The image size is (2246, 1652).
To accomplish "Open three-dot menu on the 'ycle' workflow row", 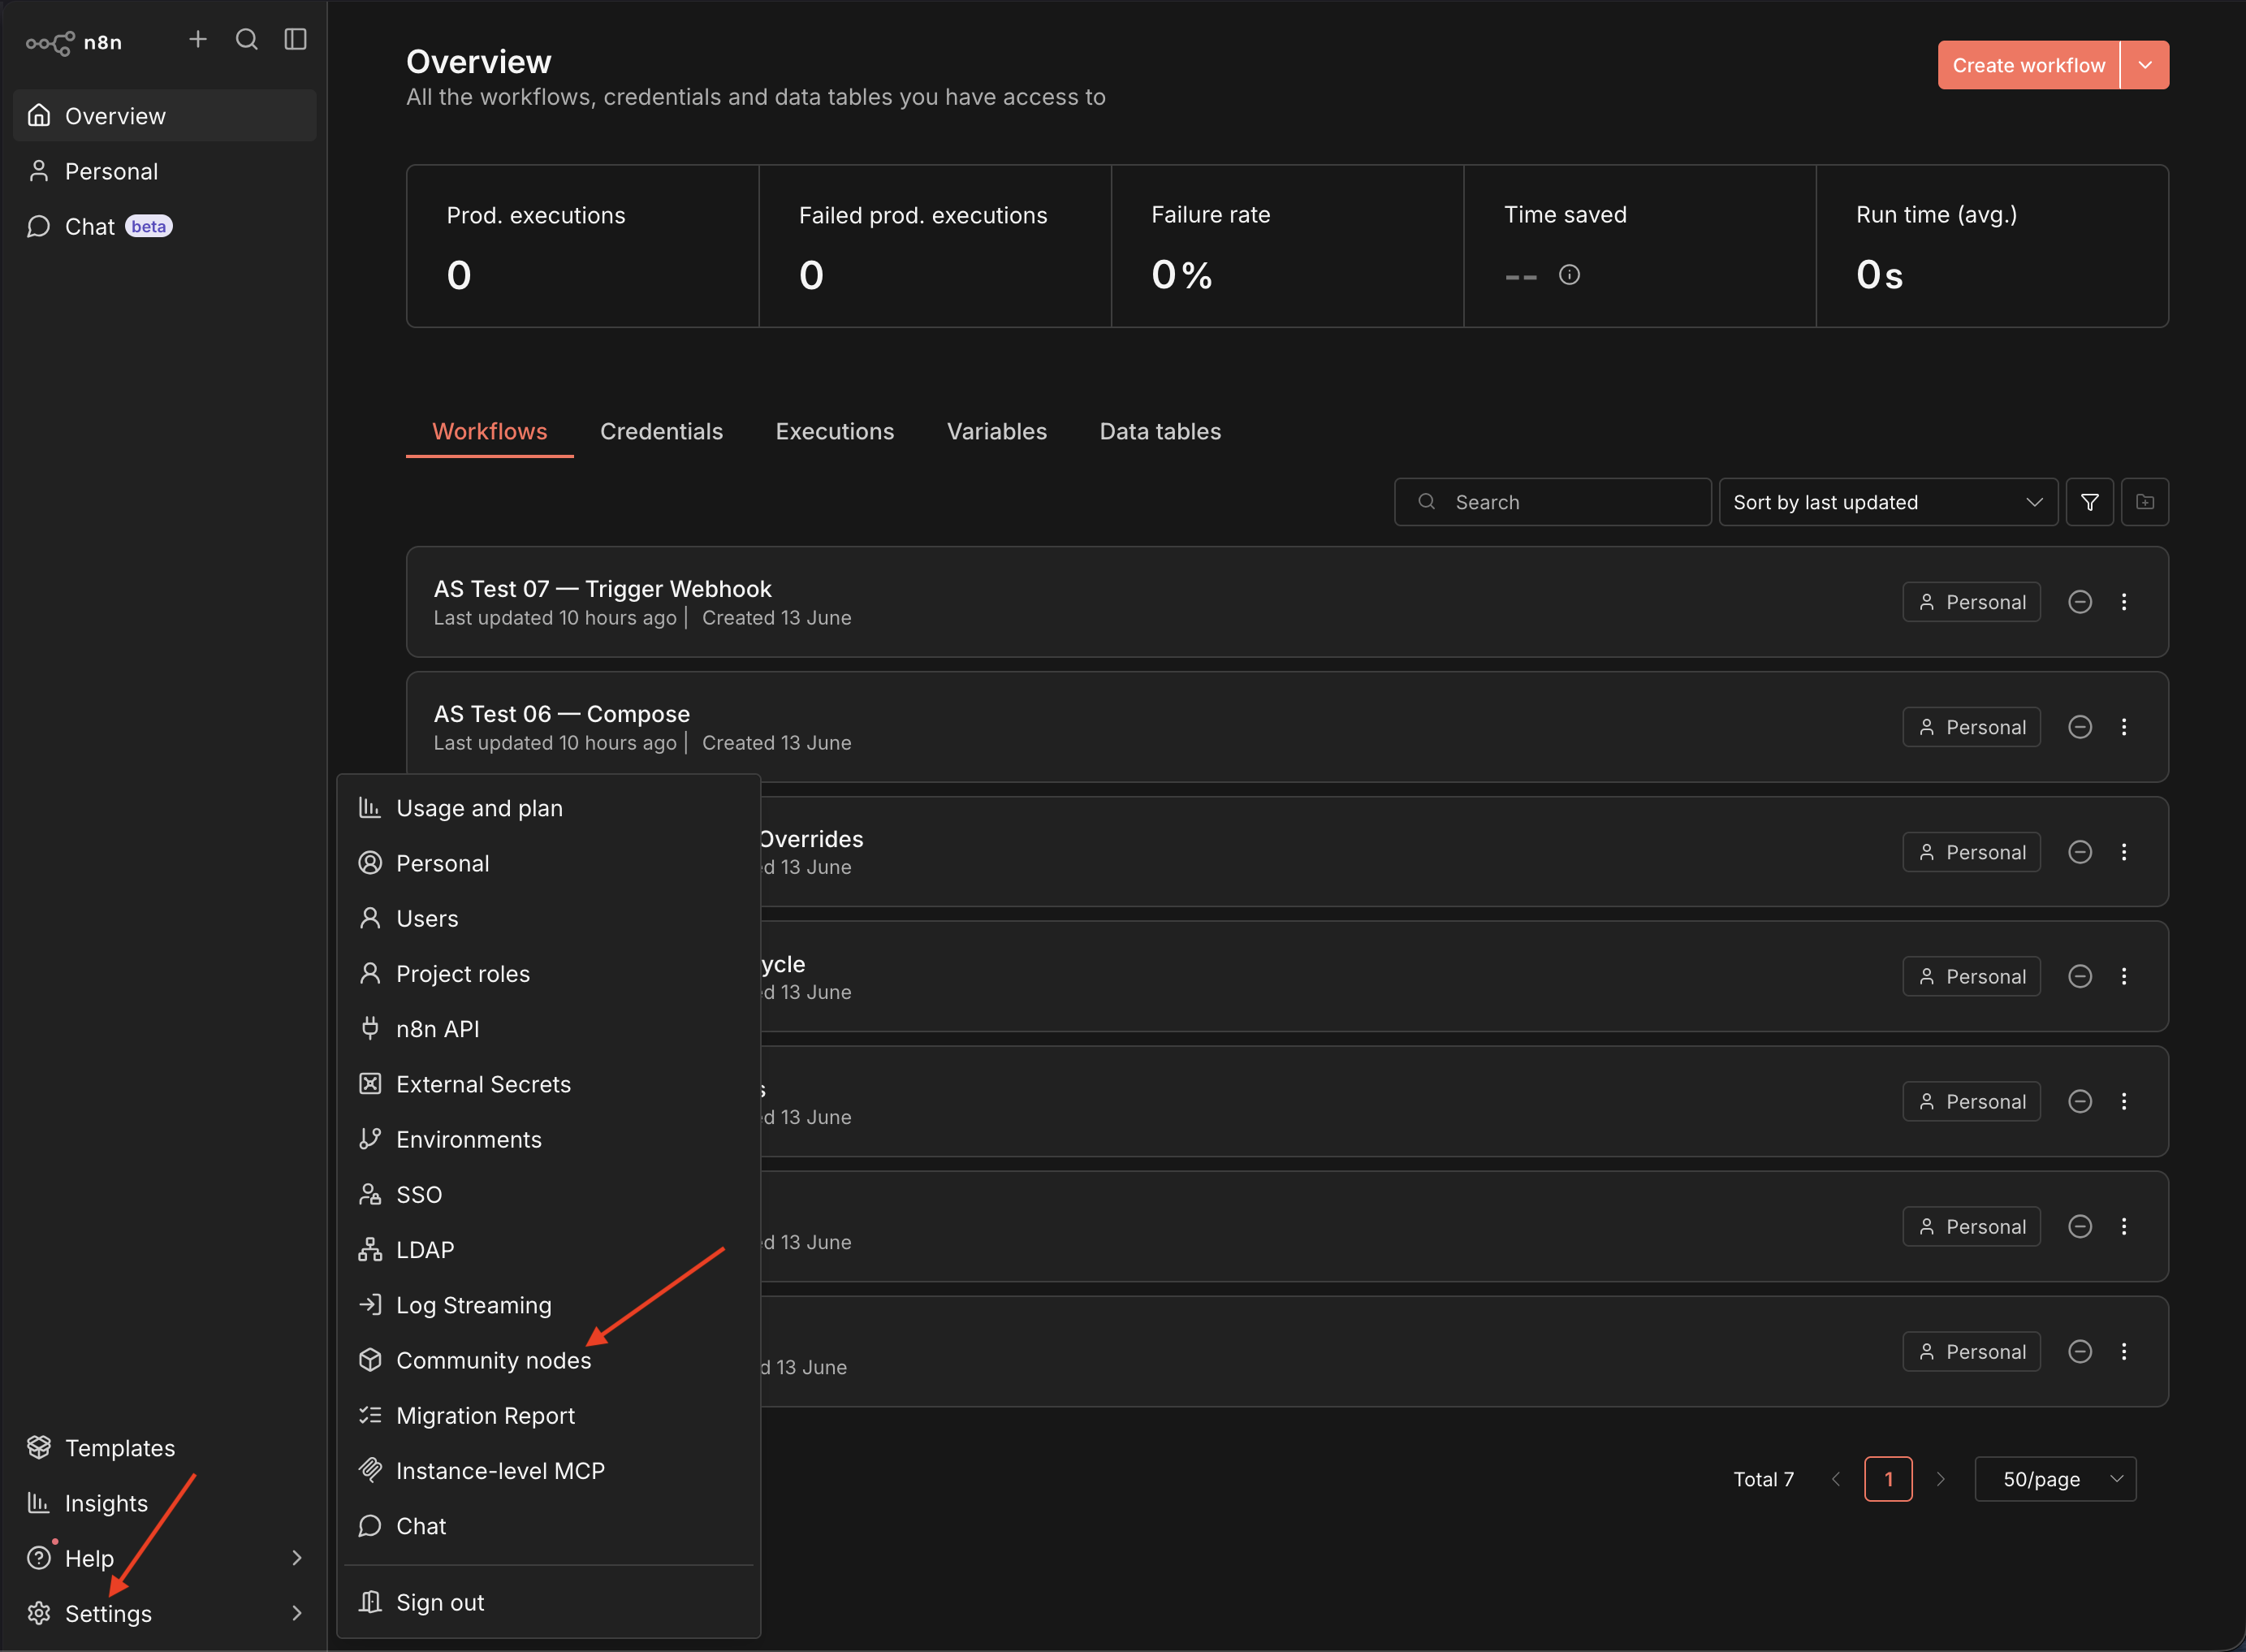I will [2124, 976].
